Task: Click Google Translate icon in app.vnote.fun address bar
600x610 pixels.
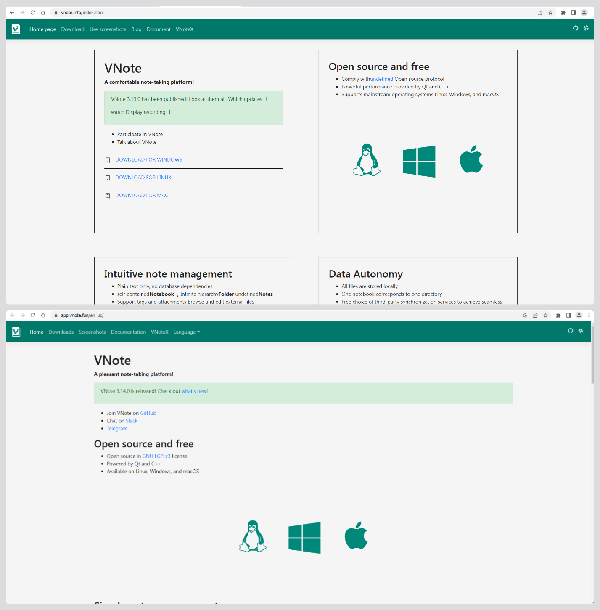Action: [525, 315]
